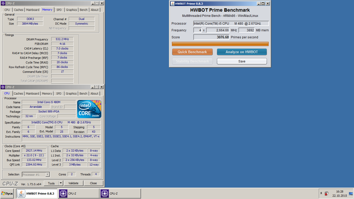This screenshot has width=354, height=199.
Task: Click CAS# Latency value 7.0 clocks
Action: point(62,48)
